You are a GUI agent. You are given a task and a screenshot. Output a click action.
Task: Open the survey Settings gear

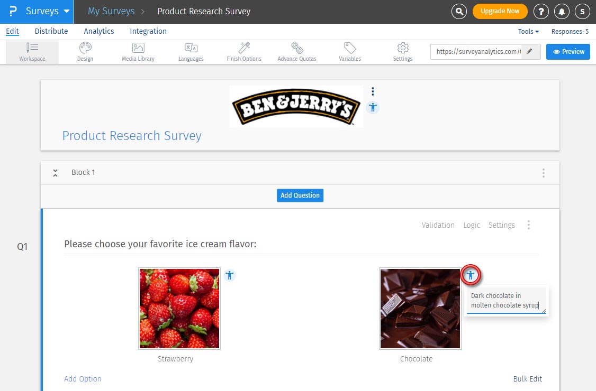point(402,51)
